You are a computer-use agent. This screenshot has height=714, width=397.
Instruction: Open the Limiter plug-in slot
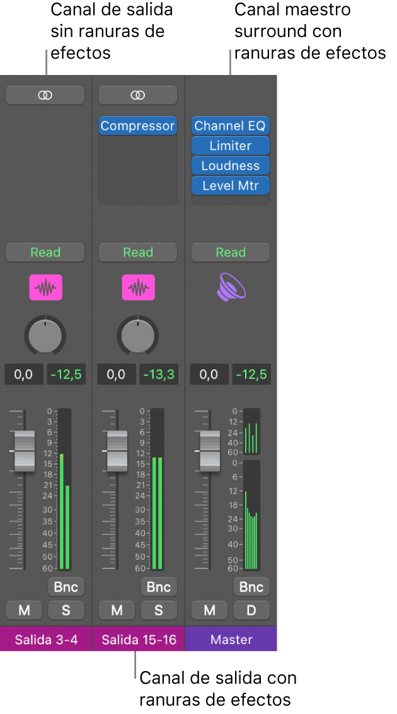click(231, 146)
